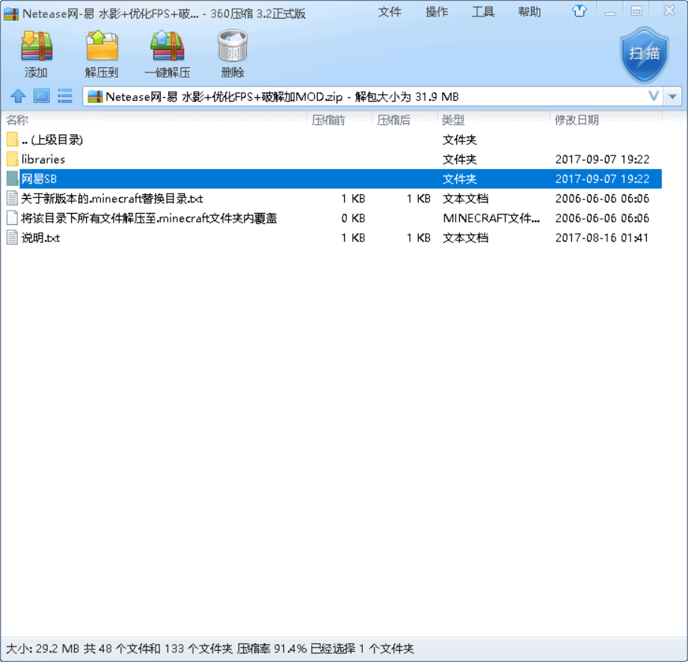The width and height of the screenshot is (688, 662).
Task: Expand the address bar history dropdown arrow
Action: tap(672, 96)
